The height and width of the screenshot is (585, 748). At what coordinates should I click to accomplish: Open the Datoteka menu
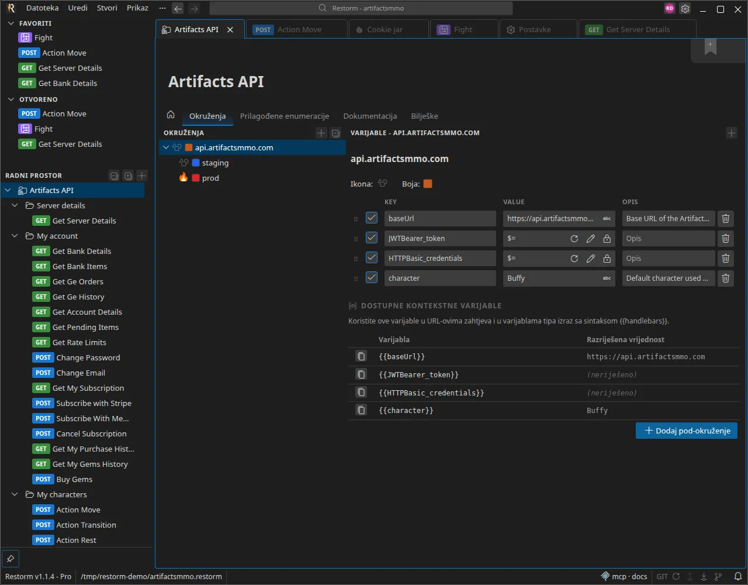pos(43,8)
